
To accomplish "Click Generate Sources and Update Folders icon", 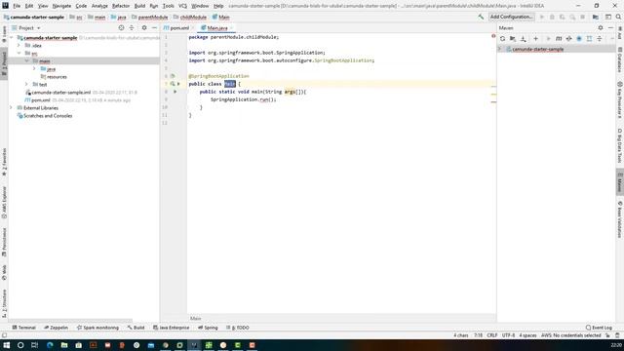I will point(513,39).
